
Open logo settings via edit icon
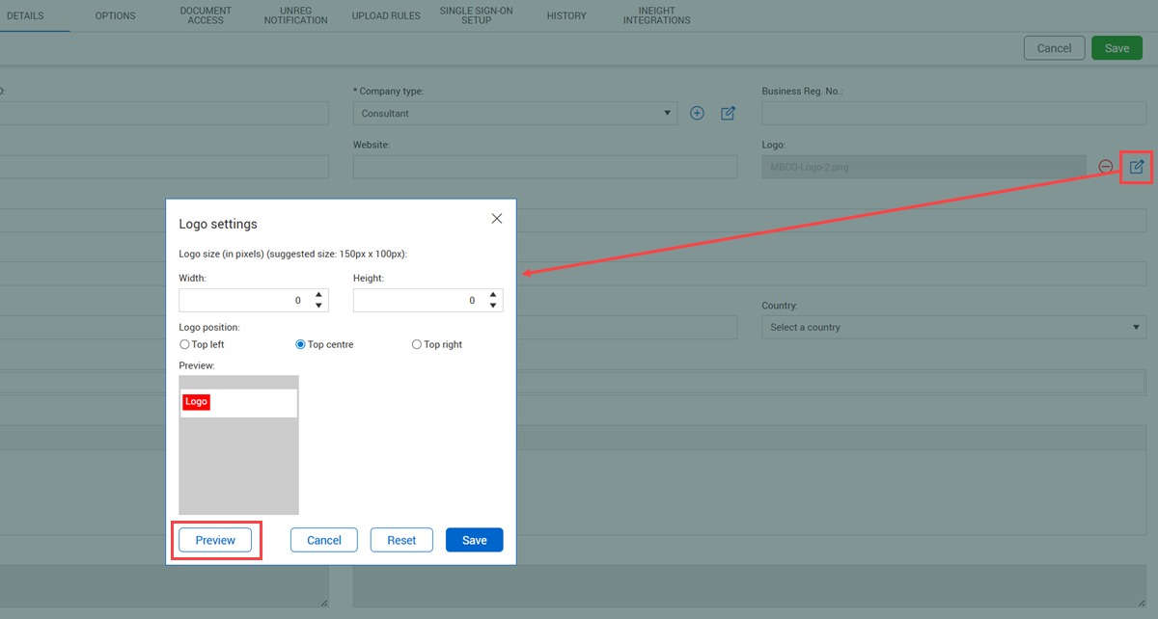coord(1137,167)
